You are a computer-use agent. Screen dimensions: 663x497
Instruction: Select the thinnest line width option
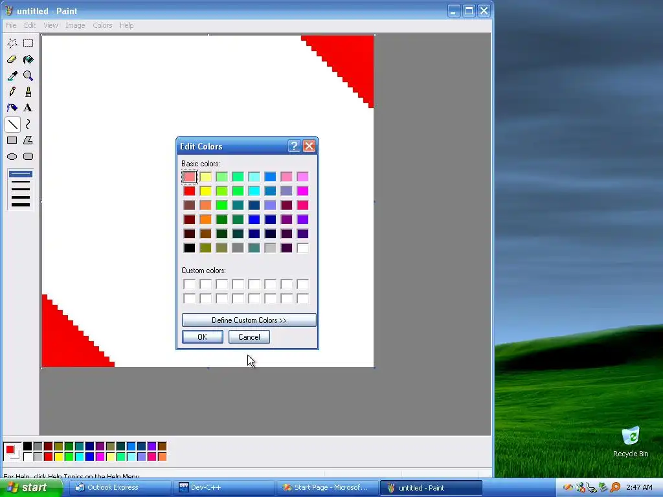(x=20, y=174)
